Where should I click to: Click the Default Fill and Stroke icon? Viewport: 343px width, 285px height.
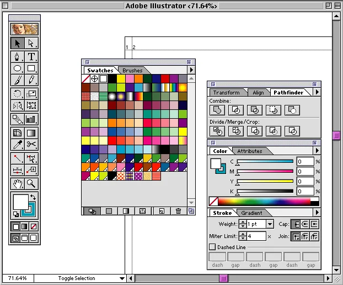point(16,214)
